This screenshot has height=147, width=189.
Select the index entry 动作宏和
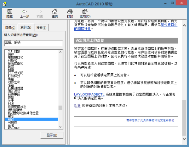point(14,82)
